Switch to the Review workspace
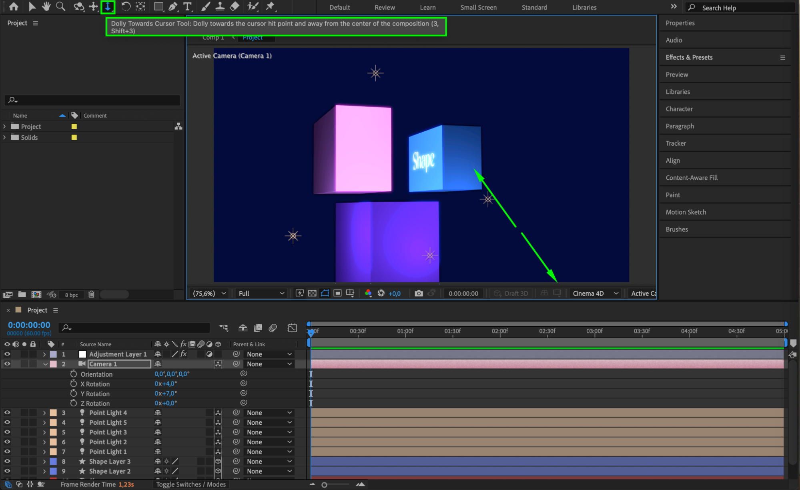Image resolution: width=800 pixels, height=490 pixels. pyautogui.click(x=385, y=7)
